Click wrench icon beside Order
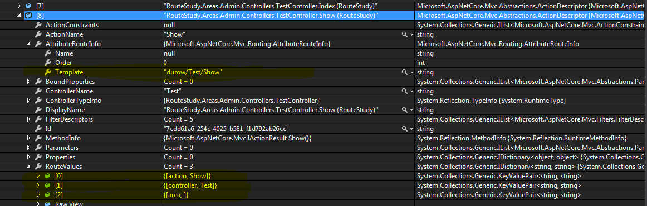647x206 pixels. (48, 63)
